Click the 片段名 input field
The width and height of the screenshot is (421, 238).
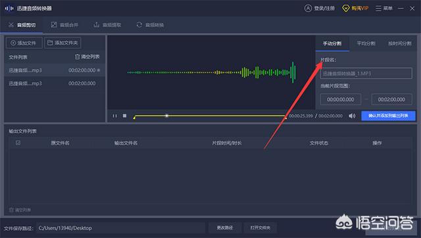pos(366,73)
